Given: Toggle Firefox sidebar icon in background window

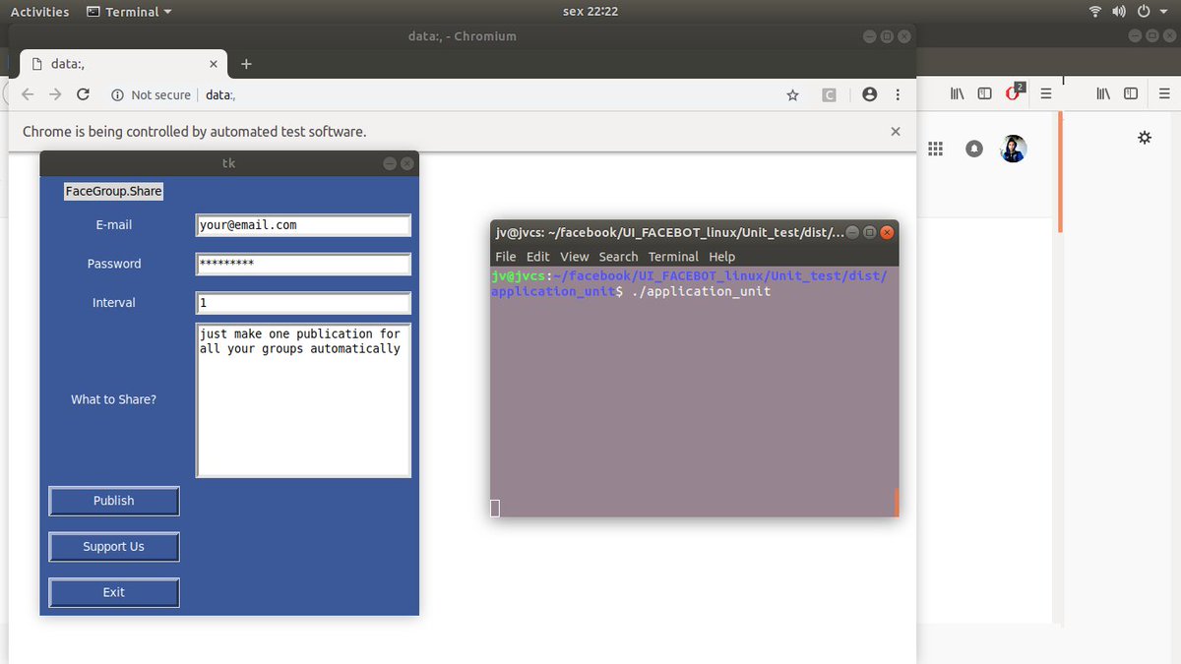Looking at the screenshot, I should [x=984, y=93].
